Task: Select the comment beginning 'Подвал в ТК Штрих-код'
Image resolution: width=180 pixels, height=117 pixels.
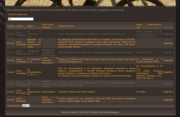Action: [x=97, y=60]
